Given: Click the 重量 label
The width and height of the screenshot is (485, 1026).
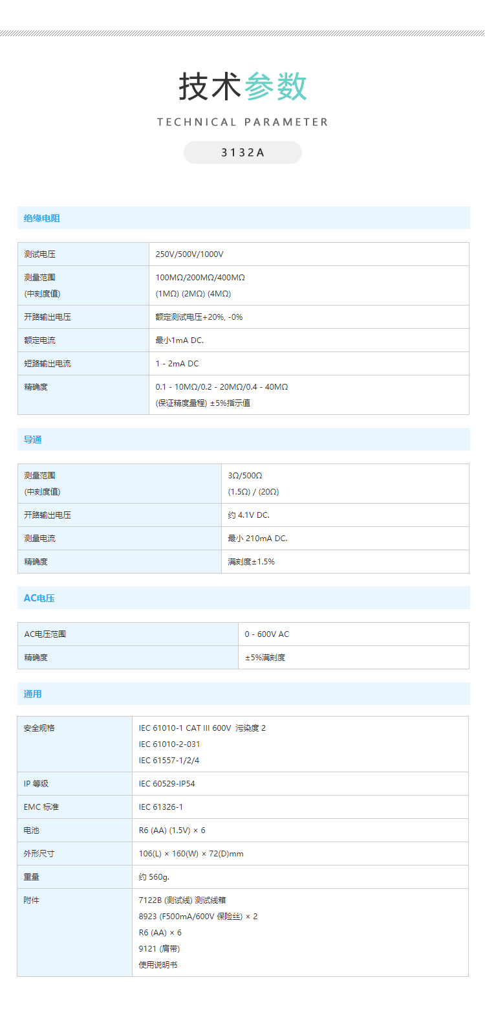Looking at the screenshot, I should click(32, 877).
